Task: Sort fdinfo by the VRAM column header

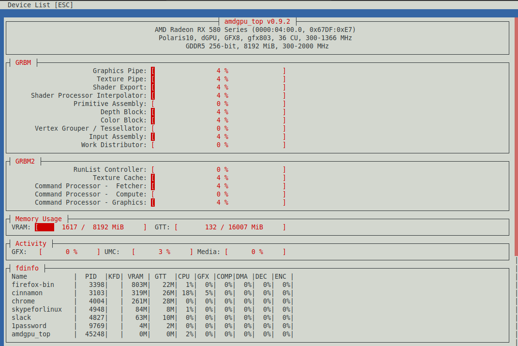Action: click(x=135, y=276)
